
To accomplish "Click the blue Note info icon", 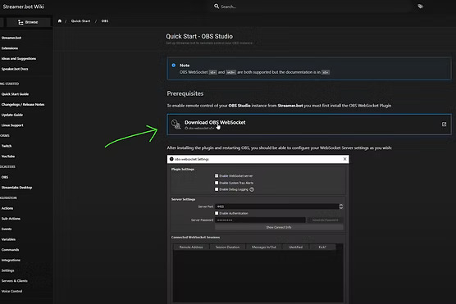I will click(x=174, y=66).
